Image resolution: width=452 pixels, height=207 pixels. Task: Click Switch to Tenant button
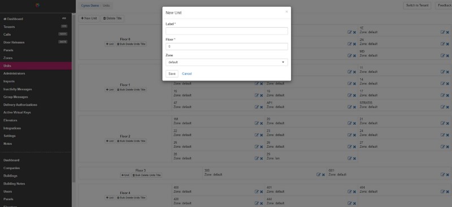point(417,6)
